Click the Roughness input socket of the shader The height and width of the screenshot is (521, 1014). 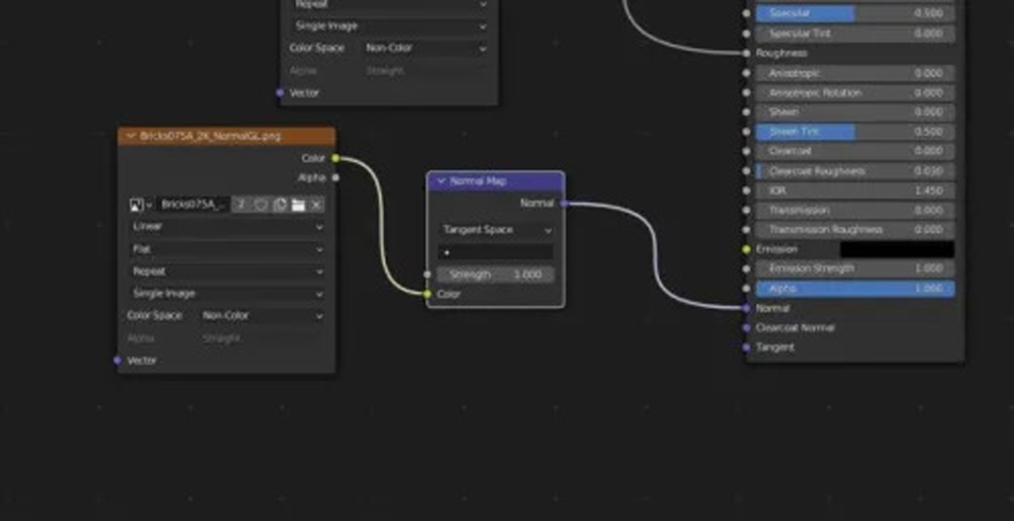(x=746, y=54)
